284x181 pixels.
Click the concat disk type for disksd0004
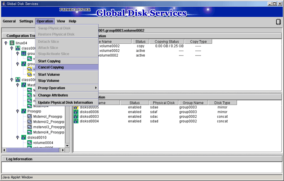(222, 121)
